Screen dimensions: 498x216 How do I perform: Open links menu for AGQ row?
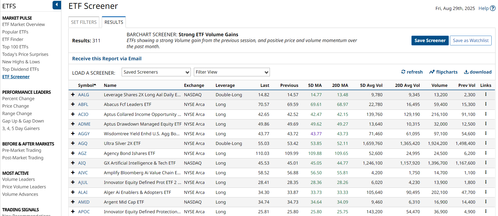tap(486, 143)
